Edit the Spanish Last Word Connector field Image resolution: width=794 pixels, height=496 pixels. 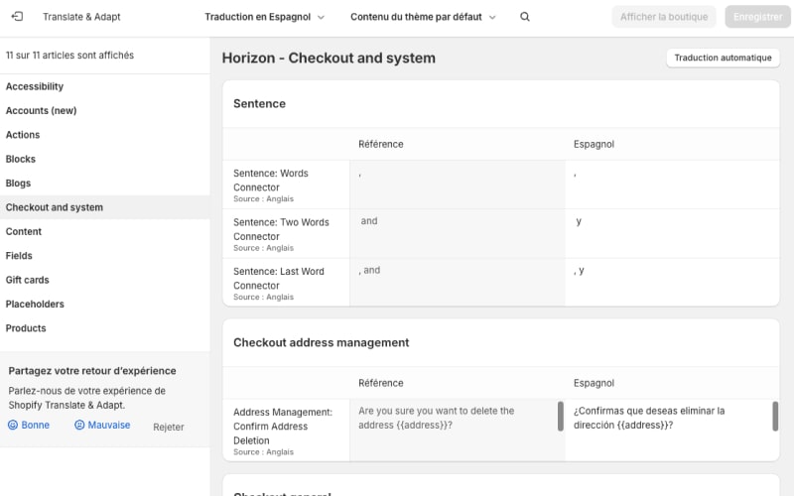click(672, 282)
